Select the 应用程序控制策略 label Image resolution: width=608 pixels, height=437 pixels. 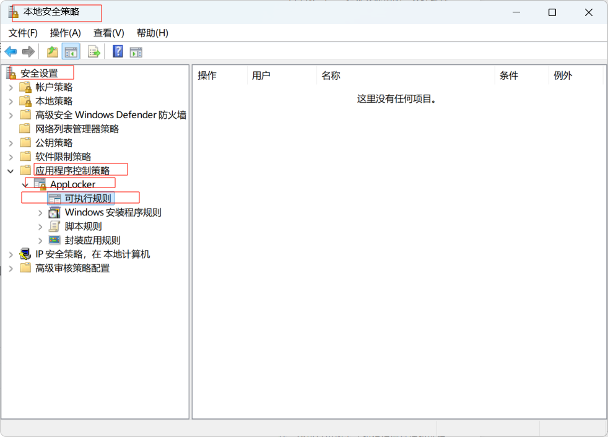(x=72, y=171)
